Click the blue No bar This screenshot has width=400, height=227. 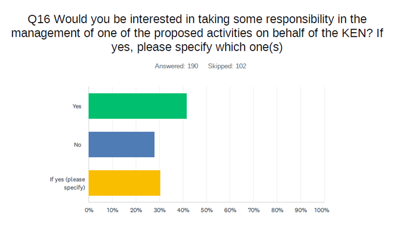point(121,144)
